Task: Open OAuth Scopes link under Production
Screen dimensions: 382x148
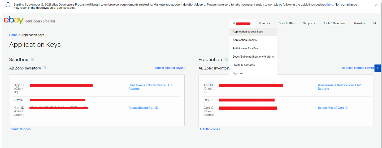Action: click(x=210, y=129)
